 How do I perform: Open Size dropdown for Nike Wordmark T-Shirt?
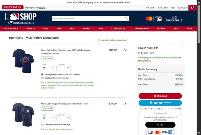(48, 118)
